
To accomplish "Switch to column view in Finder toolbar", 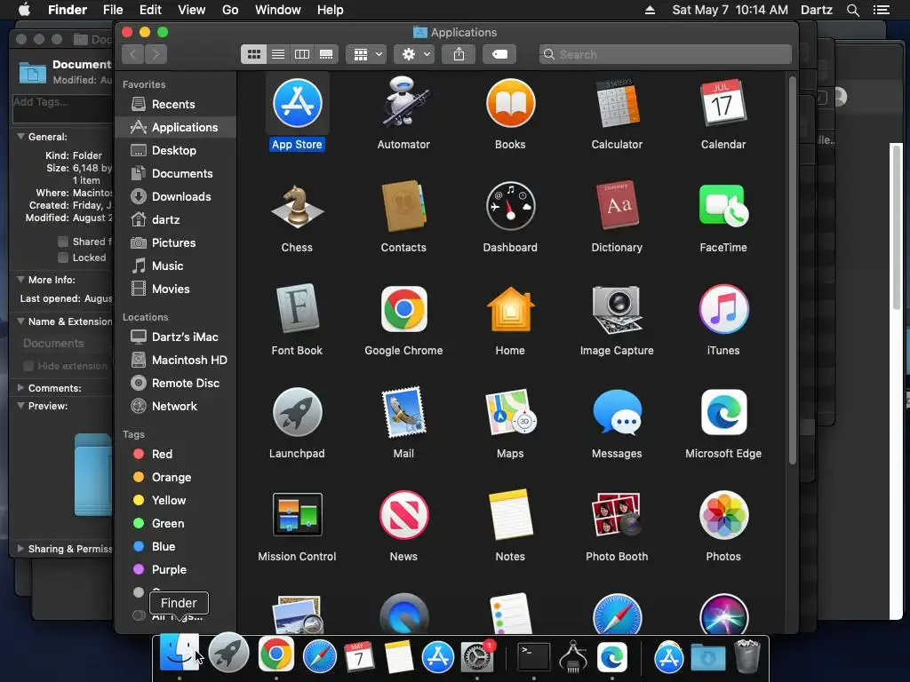I will tap(302, 54).
